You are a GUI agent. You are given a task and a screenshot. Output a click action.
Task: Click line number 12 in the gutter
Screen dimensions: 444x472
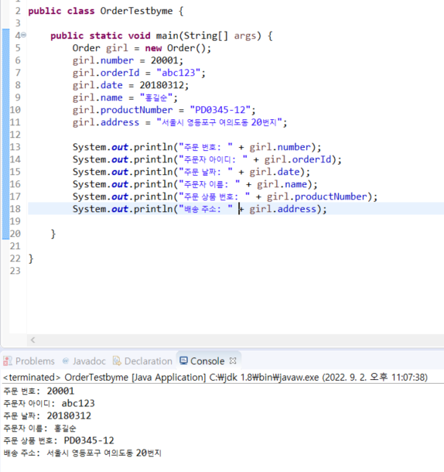click(x=15, y=135)
